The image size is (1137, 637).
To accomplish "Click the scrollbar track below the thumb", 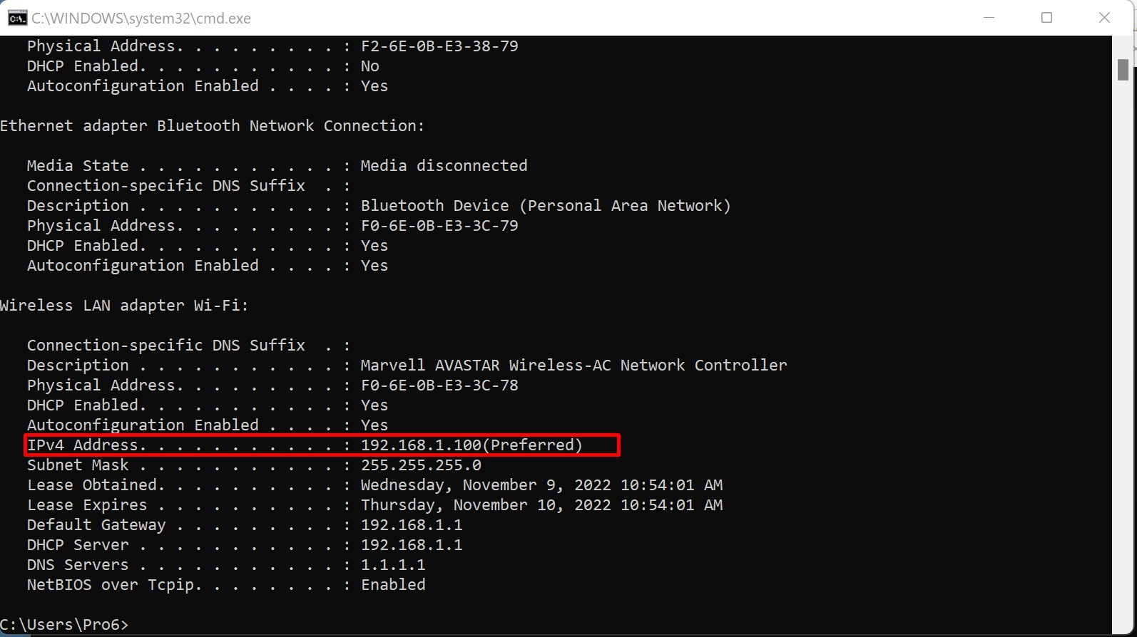I will [x=1123, y=356].
